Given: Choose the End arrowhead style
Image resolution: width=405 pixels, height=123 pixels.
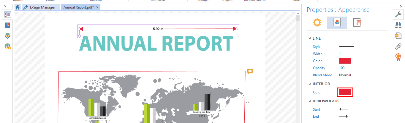Looking at the screenshot, I should point(344,116).
